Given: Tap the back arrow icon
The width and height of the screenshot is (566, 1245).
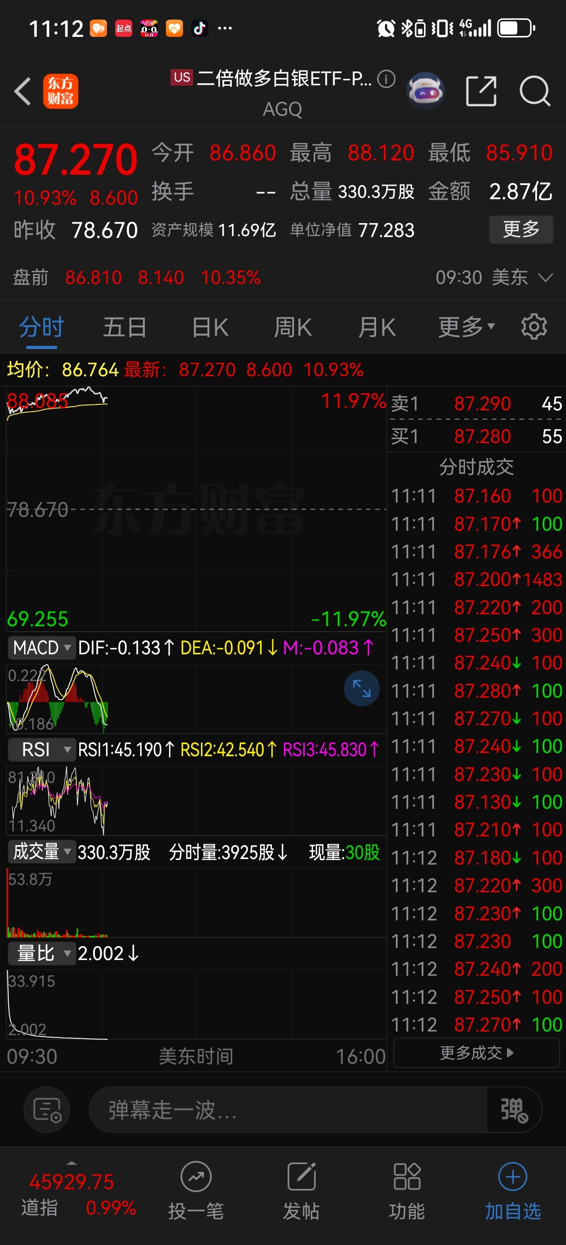Looking at the screenshot, I should 23,91.
